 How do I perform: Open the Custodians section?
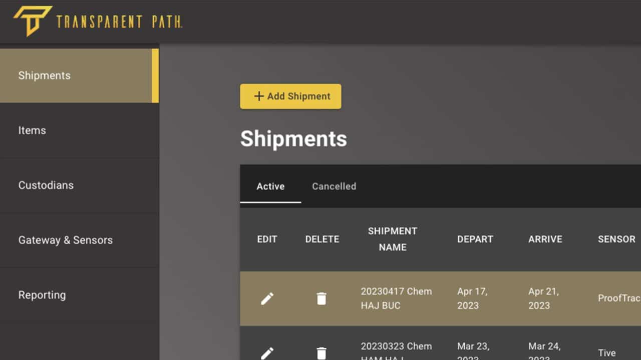click(46, 185)
